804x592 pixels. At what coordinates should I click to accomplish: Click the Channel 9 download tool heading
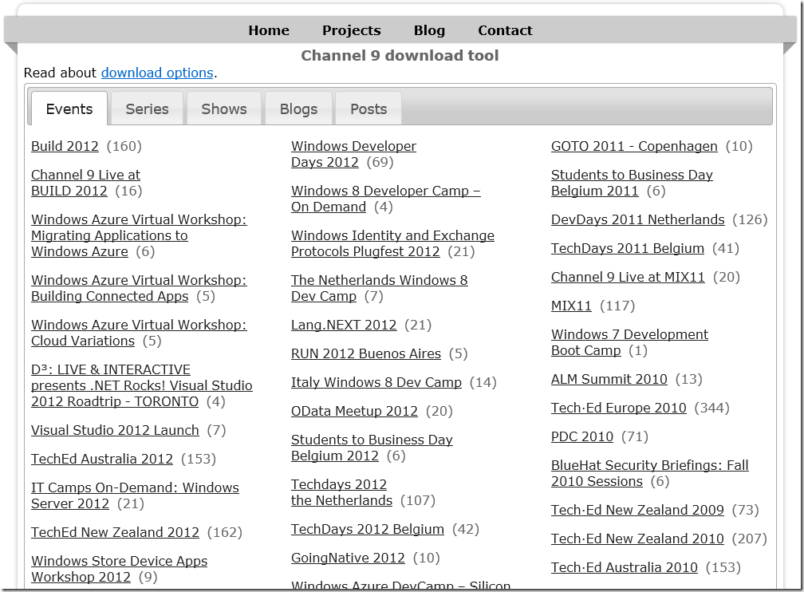coord(400,55)
